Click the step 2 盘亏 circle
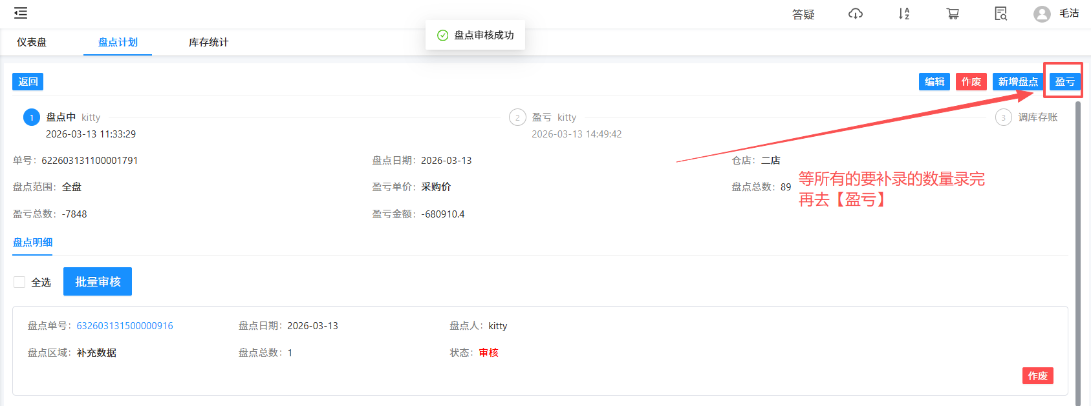 coord(517,117)
